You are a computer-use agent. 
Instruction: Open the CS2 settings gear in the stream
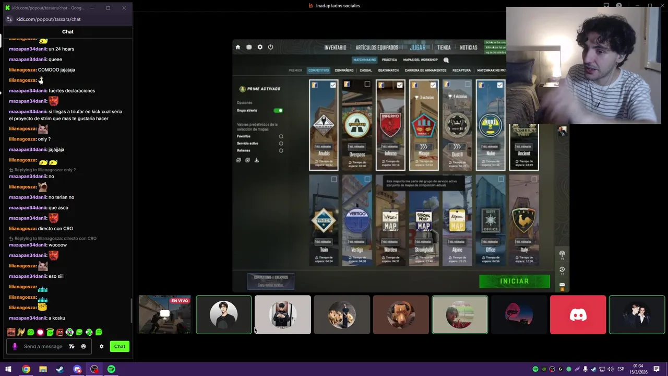click(x=260, y=47)
